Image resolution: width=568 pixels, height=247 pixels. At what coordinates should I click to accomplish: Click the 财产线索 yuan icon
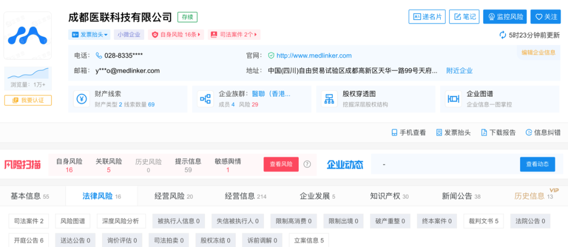pyautogui.click(x=82, y=99)
